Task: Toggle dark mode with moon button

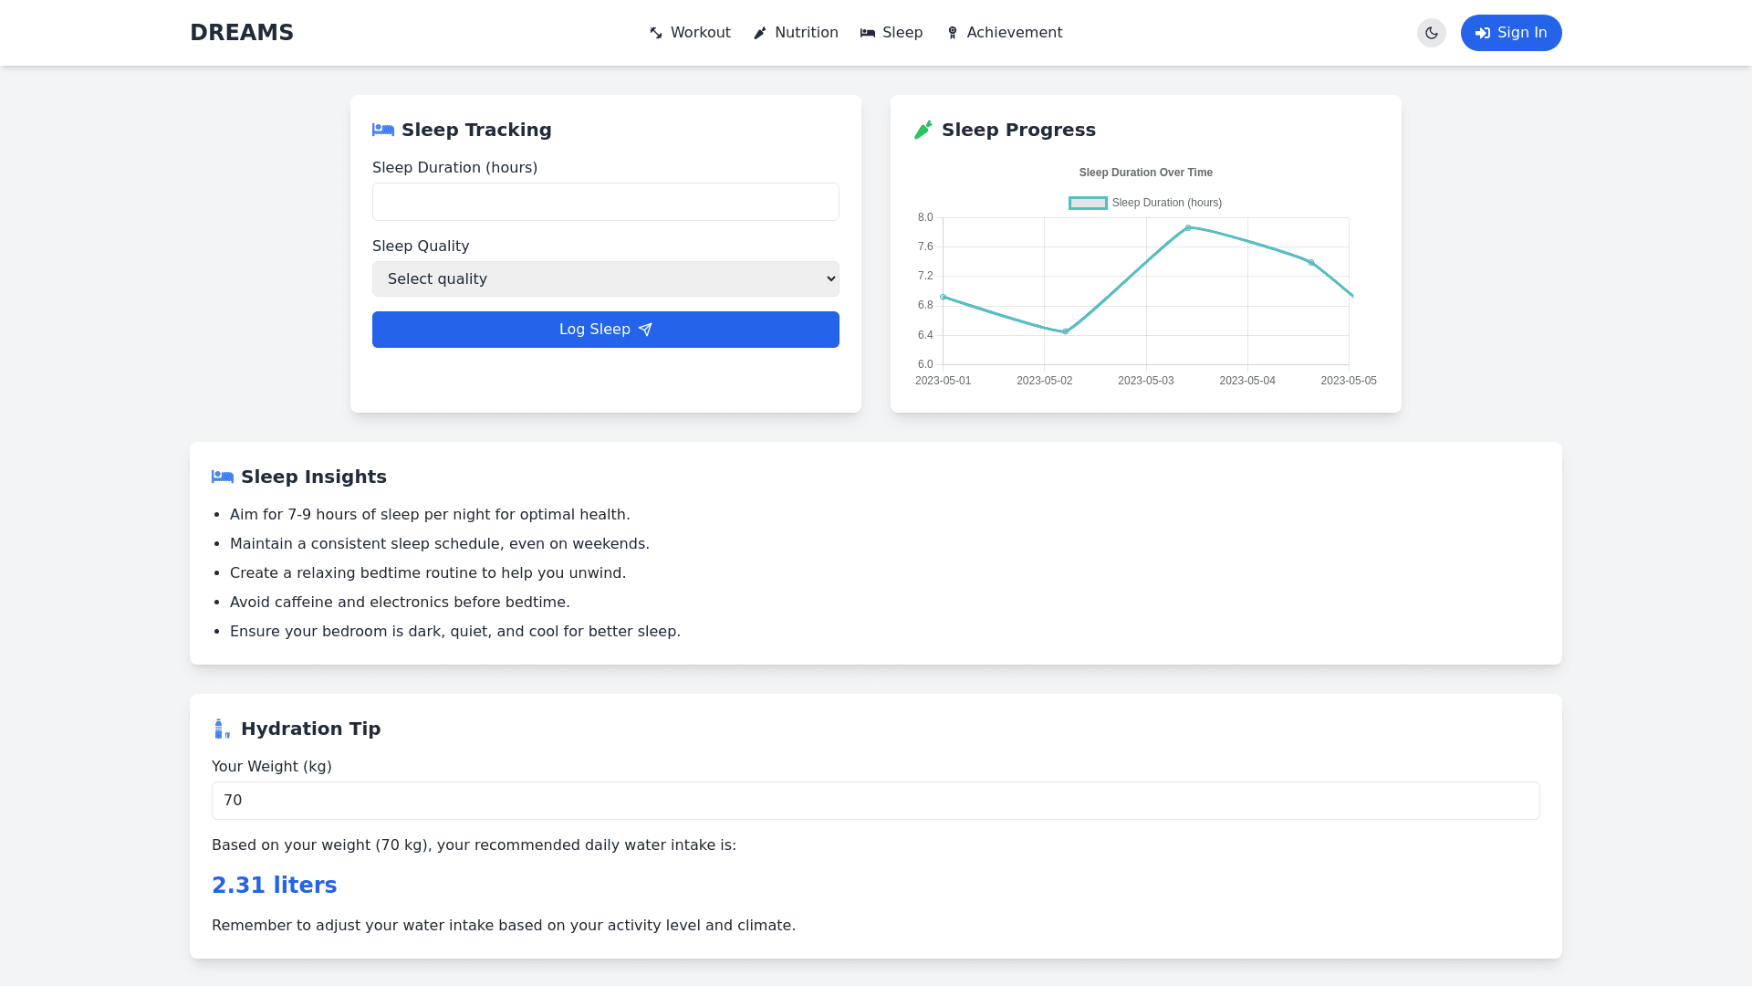Action: click(1431, 33)
